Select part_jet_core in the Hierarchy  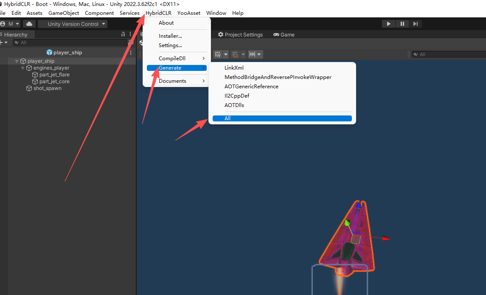[54, 81]
